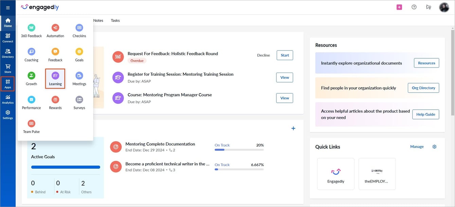Screen dimensions: 455x207
Task: Click the 6.667% goal progress bar
Action: pos(239,169)
